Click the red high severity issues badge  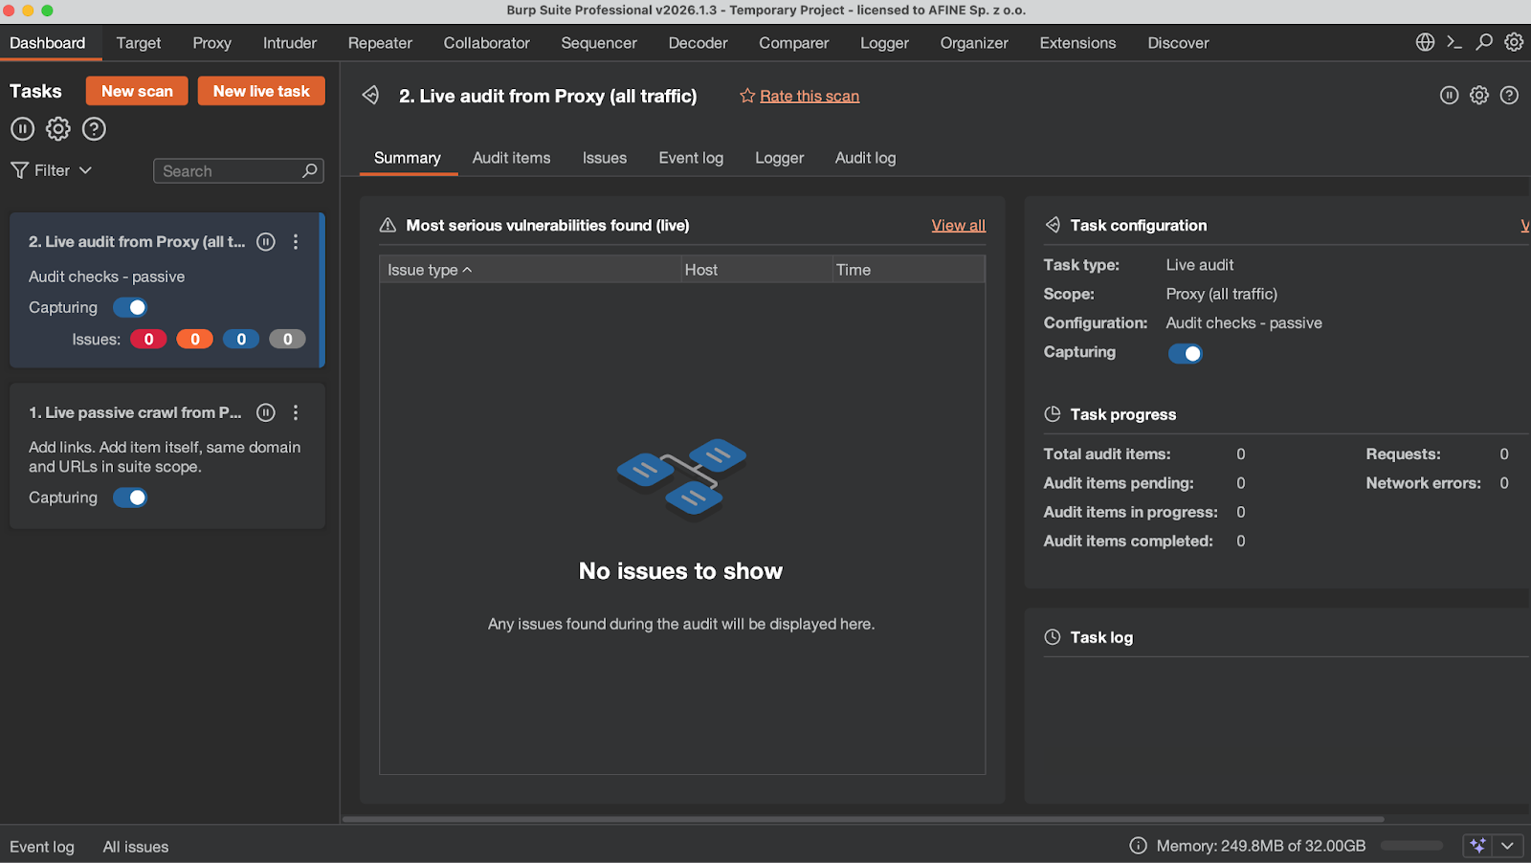click(x=148, y=339)
